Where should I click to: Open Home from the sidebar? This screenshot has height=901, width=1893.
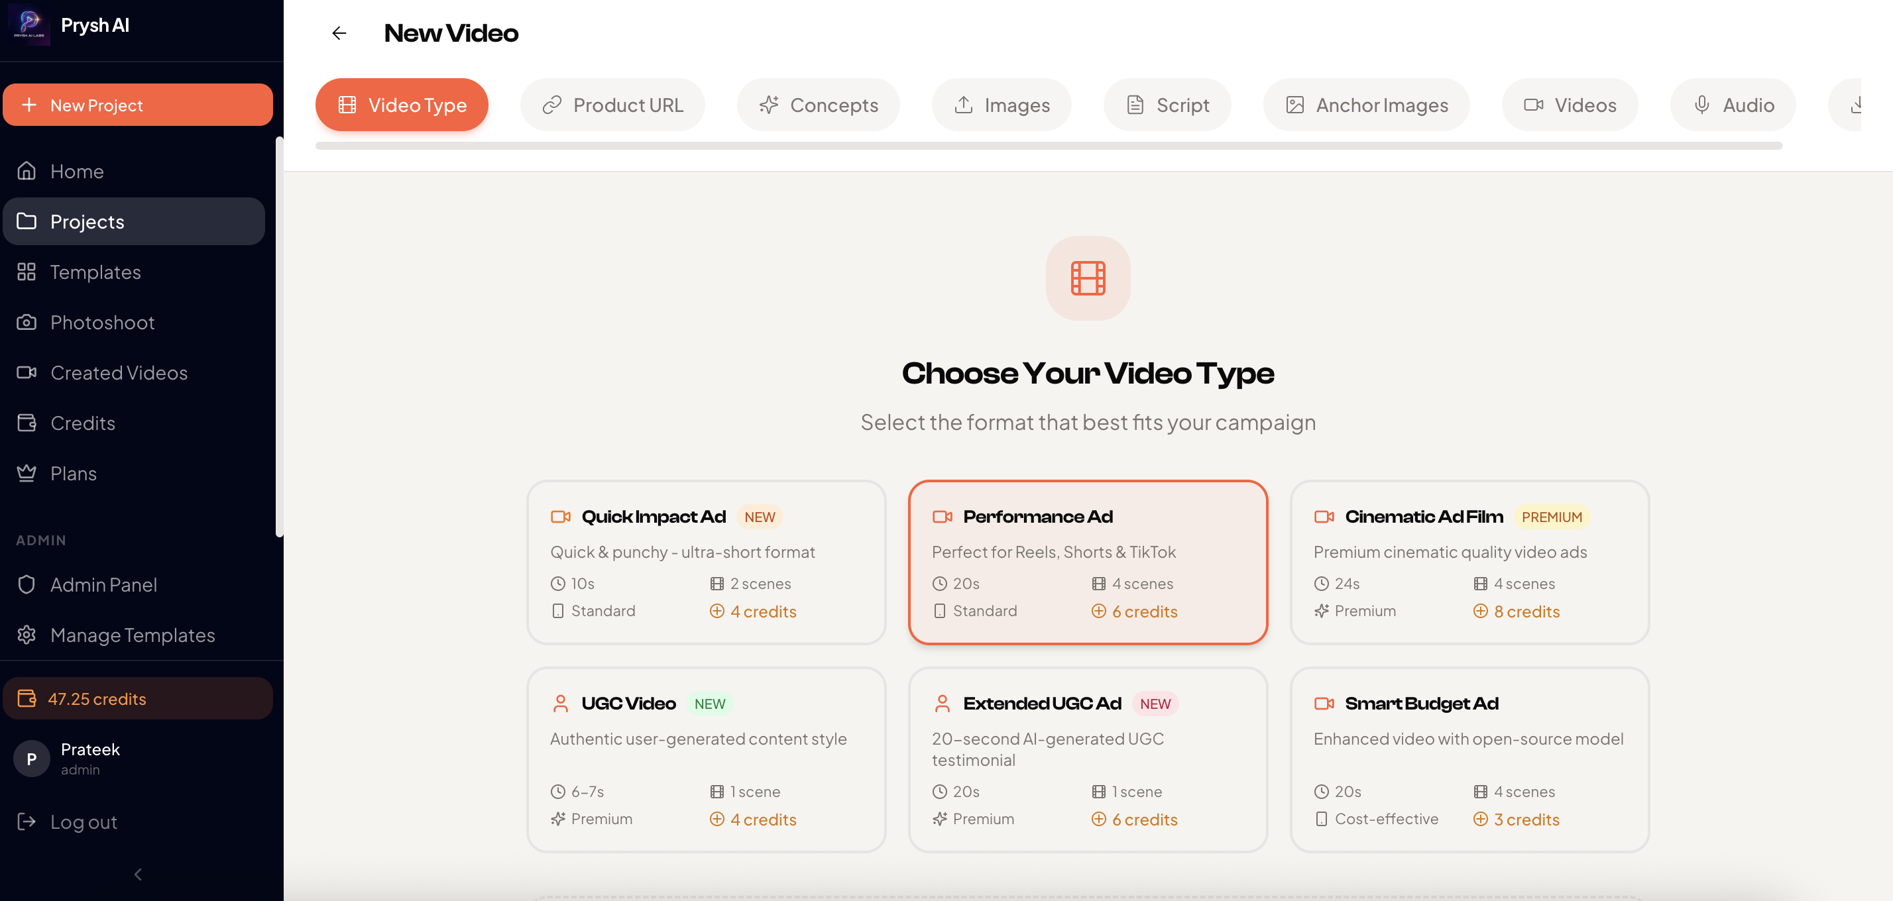pos(76,171)
